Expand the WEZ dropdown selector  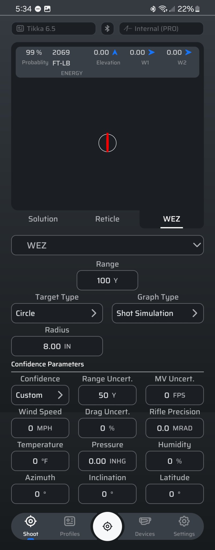(x=107, y=245)
